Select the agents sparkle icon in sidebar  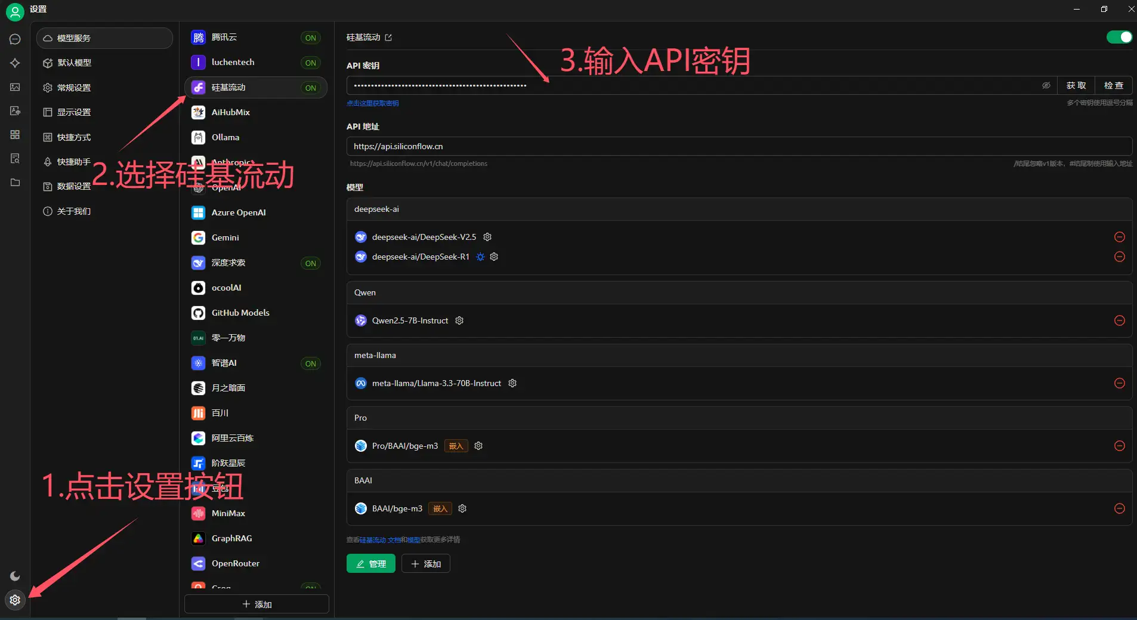(15, 63)
